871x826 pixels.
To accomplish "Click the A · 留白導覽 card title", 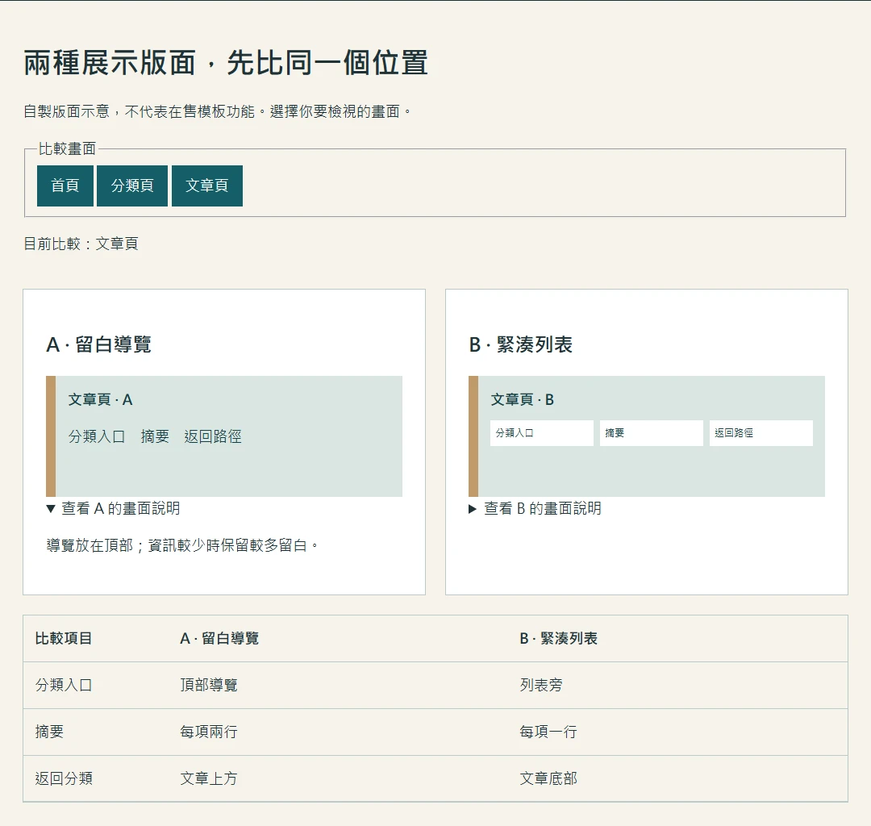I will (99, 344).
